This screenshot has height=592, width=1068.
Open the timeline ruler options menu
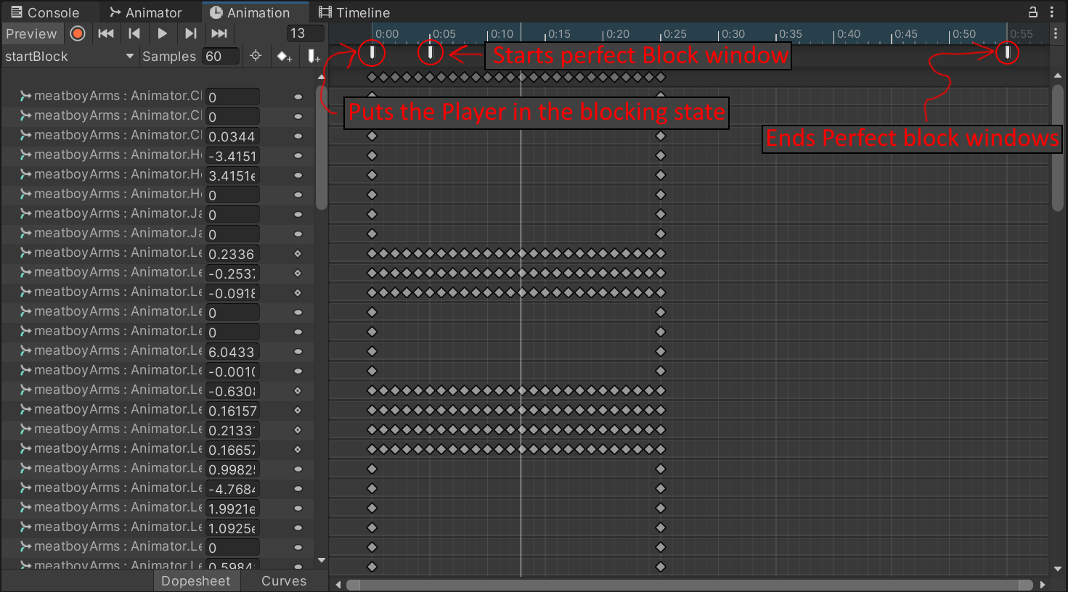tap(1056, 33)
